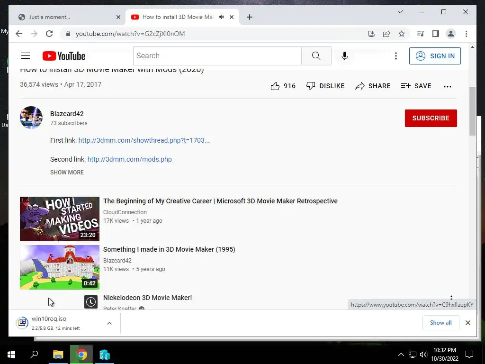Close the downloads bar

[467, 323]
